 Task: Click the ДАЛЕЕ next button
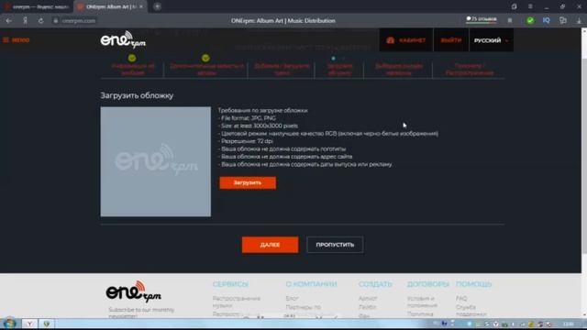[270, 245]
